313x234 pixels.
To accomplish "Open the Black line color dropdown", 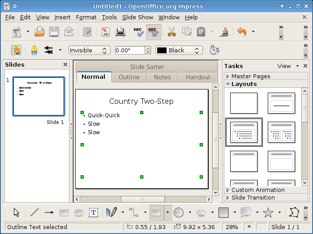I will click(x=179, y=50).
